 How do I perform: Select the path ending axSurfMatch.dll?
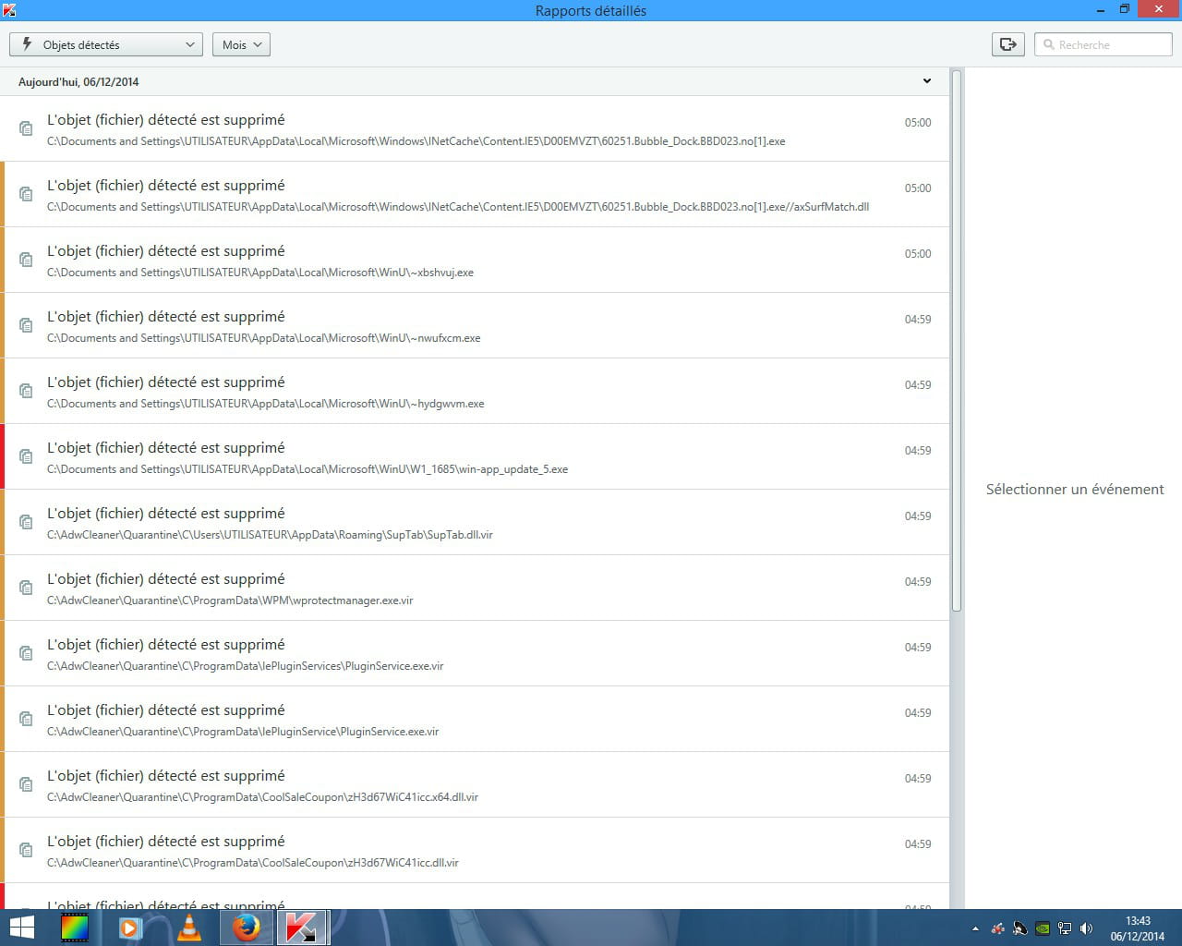[x=458, y=207]
